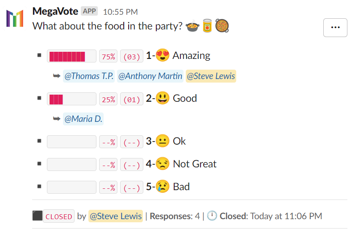This screenshot has width=355, height=233.
Task: Click the 10:55 PM message timestamp
Action: (121, 12)
